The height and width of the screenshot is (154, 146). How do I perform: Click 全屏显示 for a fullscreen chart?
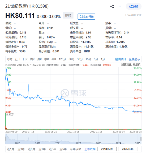tap(134, 59)
